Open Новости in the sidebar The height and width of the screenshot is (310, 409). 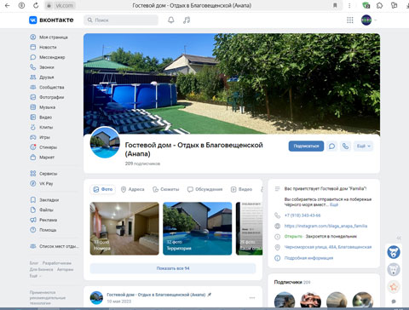pyautogui.click(x=48, y=47)
